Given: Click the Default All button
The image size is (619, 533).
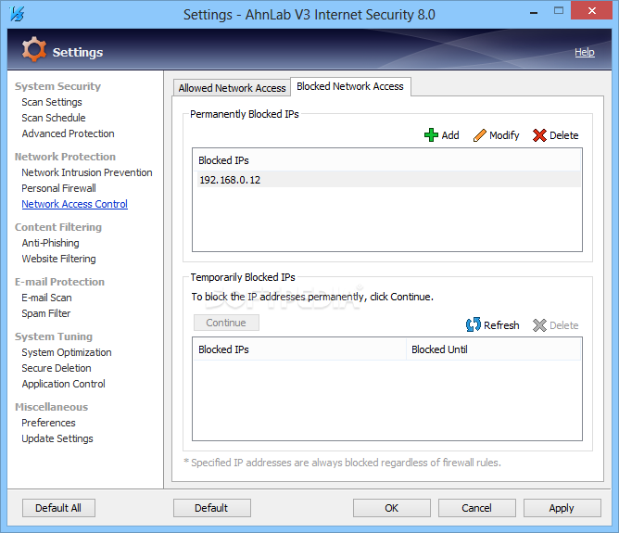Looking at the screenshot, I should tap(58, 508).
